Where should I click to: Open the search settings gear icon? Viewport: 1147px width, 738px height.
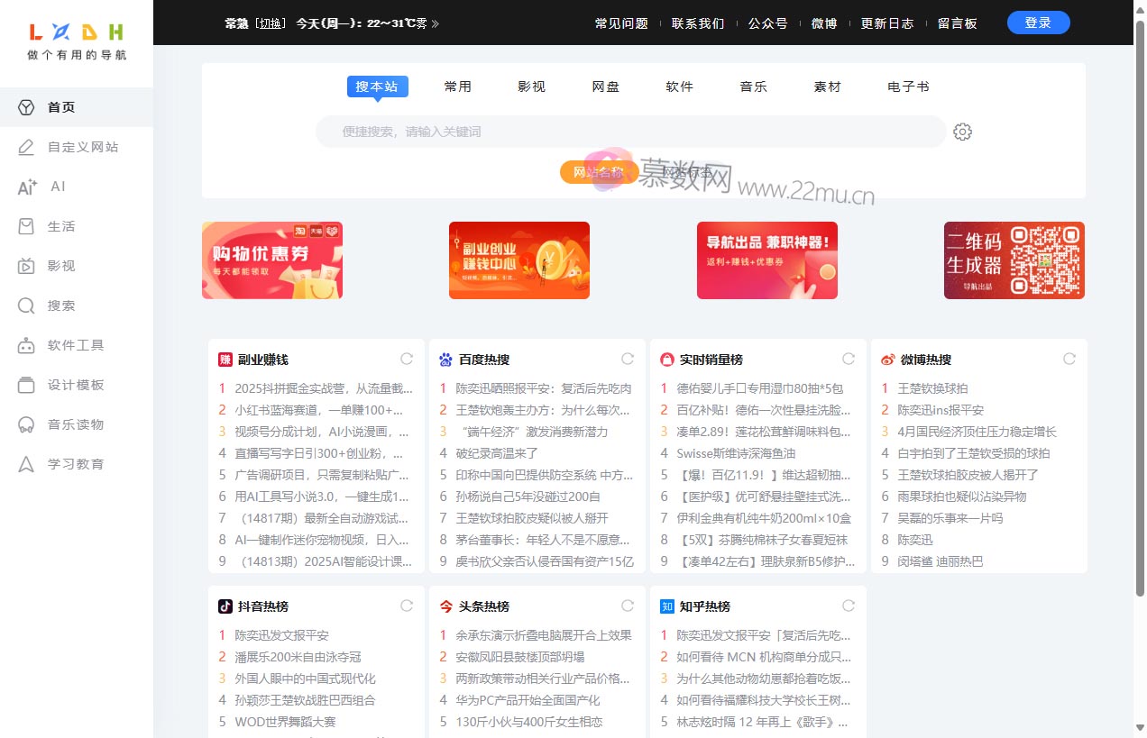coord(962,132)
